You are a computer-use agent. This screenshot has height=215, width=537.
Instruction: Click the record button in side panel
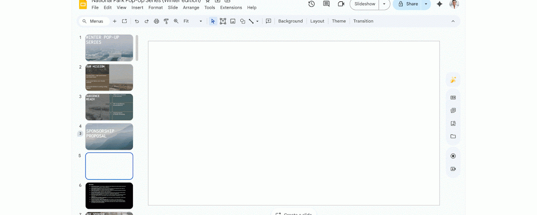[453, 156]
